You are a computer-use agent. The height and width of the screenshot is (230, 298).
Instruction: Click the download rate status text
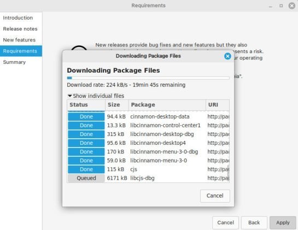pyautogui.click(x=126, y=85)
